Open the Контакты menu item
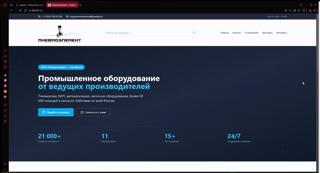Screen dimensions: 320x173 click(x=281, y=33)
